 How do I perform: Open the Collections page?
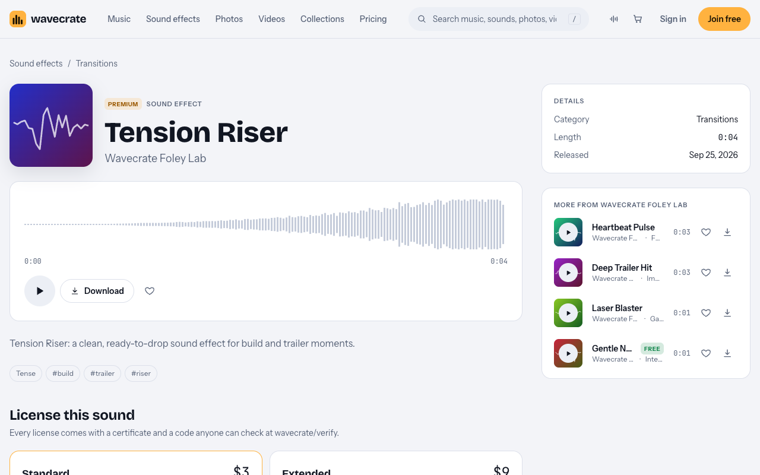click(322, 19)
